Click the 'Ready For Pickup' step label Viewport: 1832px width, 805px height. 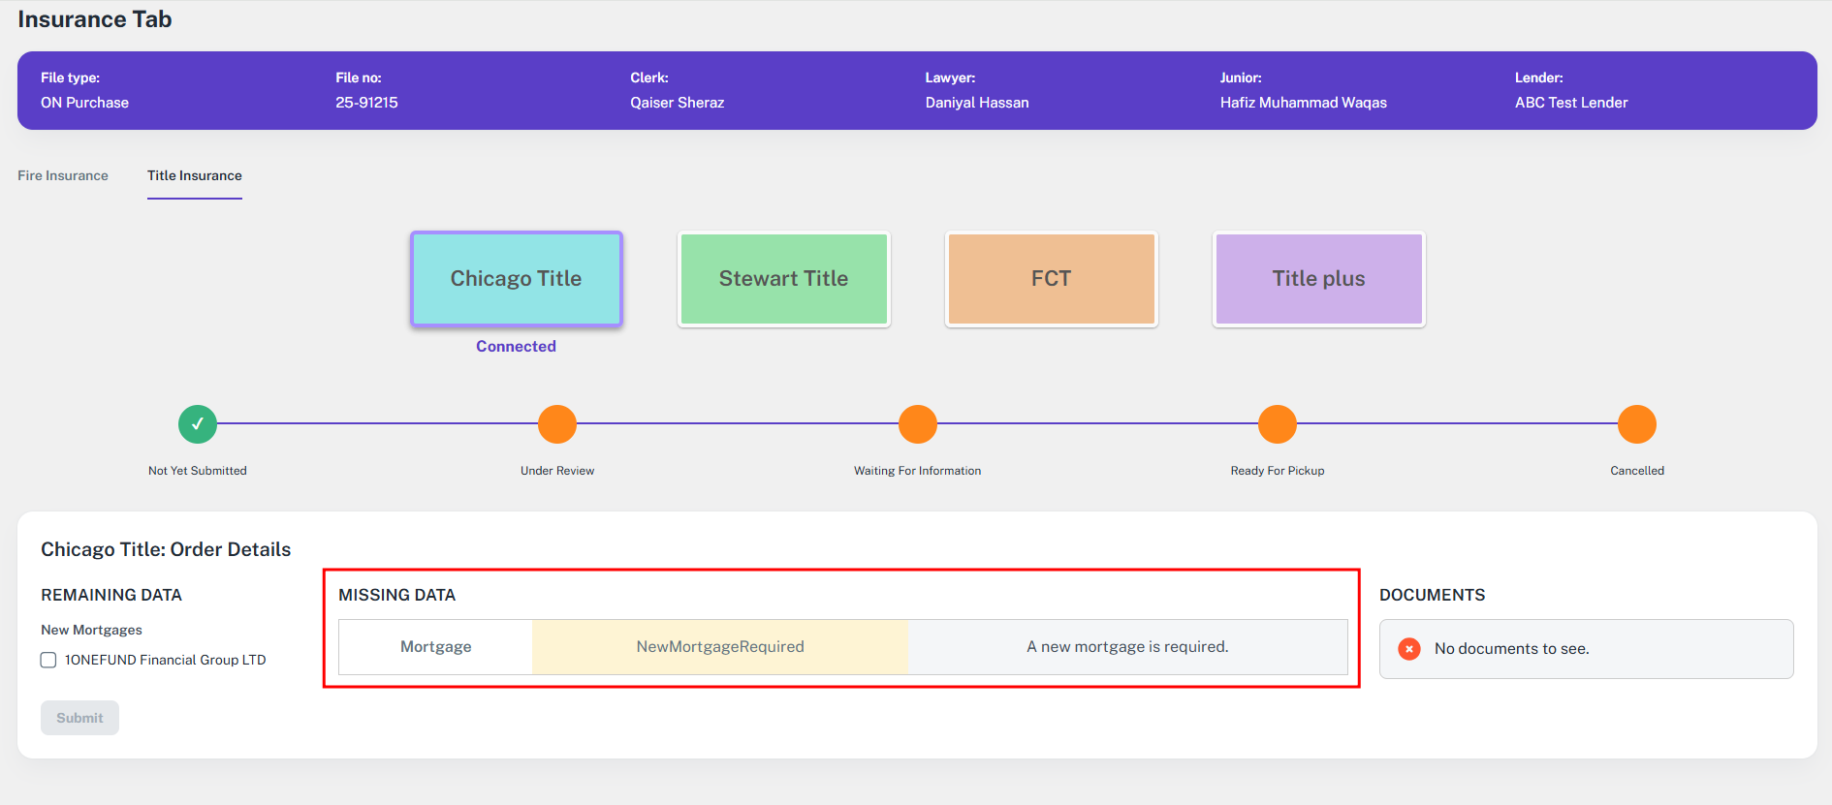pyautogui.click(x=1278, y=471)
